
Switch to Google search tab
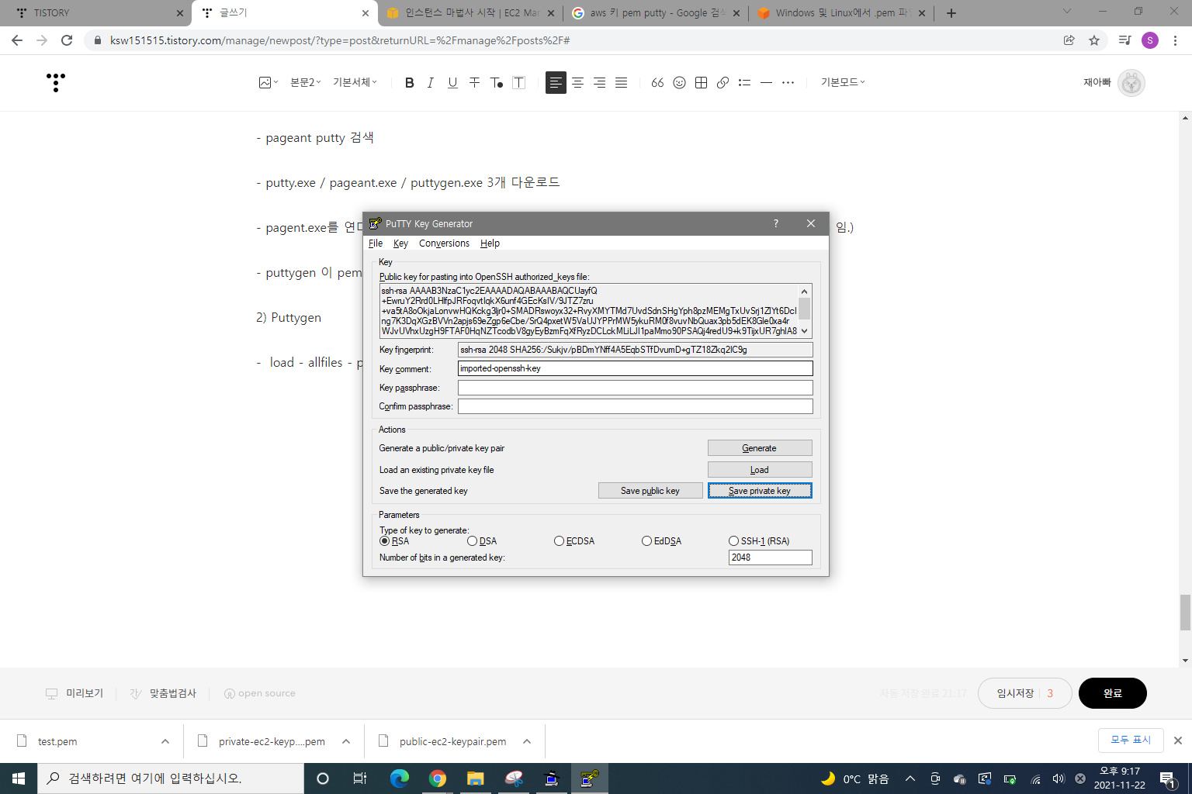coord(656,13)
